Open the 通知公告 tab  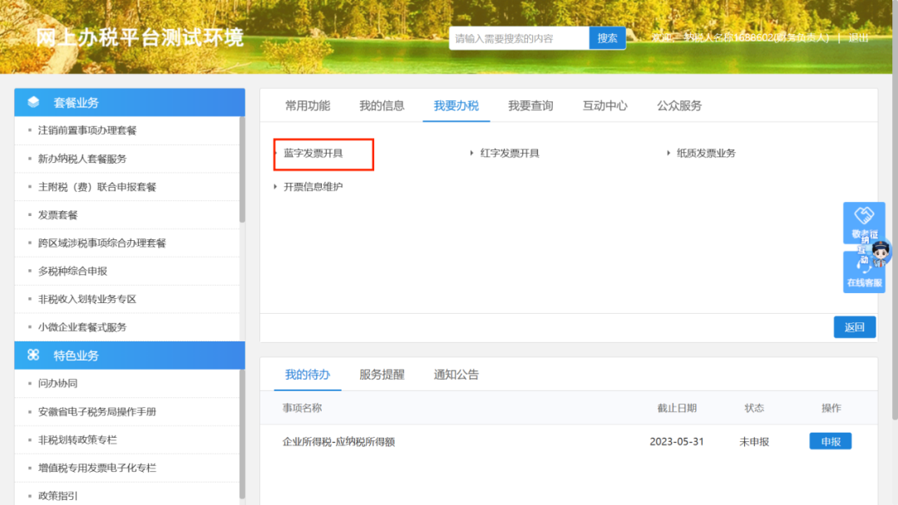click(456, 375)
